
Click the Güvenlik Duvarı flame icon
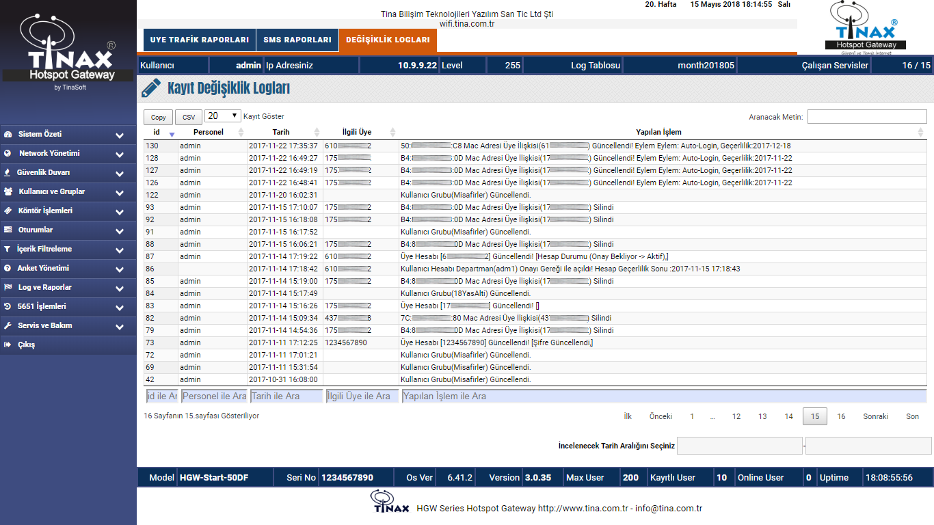(x=8, y=173)
